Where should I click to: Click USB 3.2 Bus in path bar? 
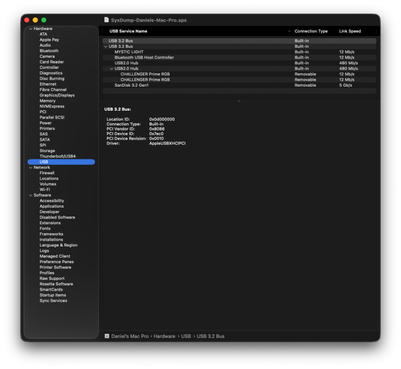tap(211, 336)
